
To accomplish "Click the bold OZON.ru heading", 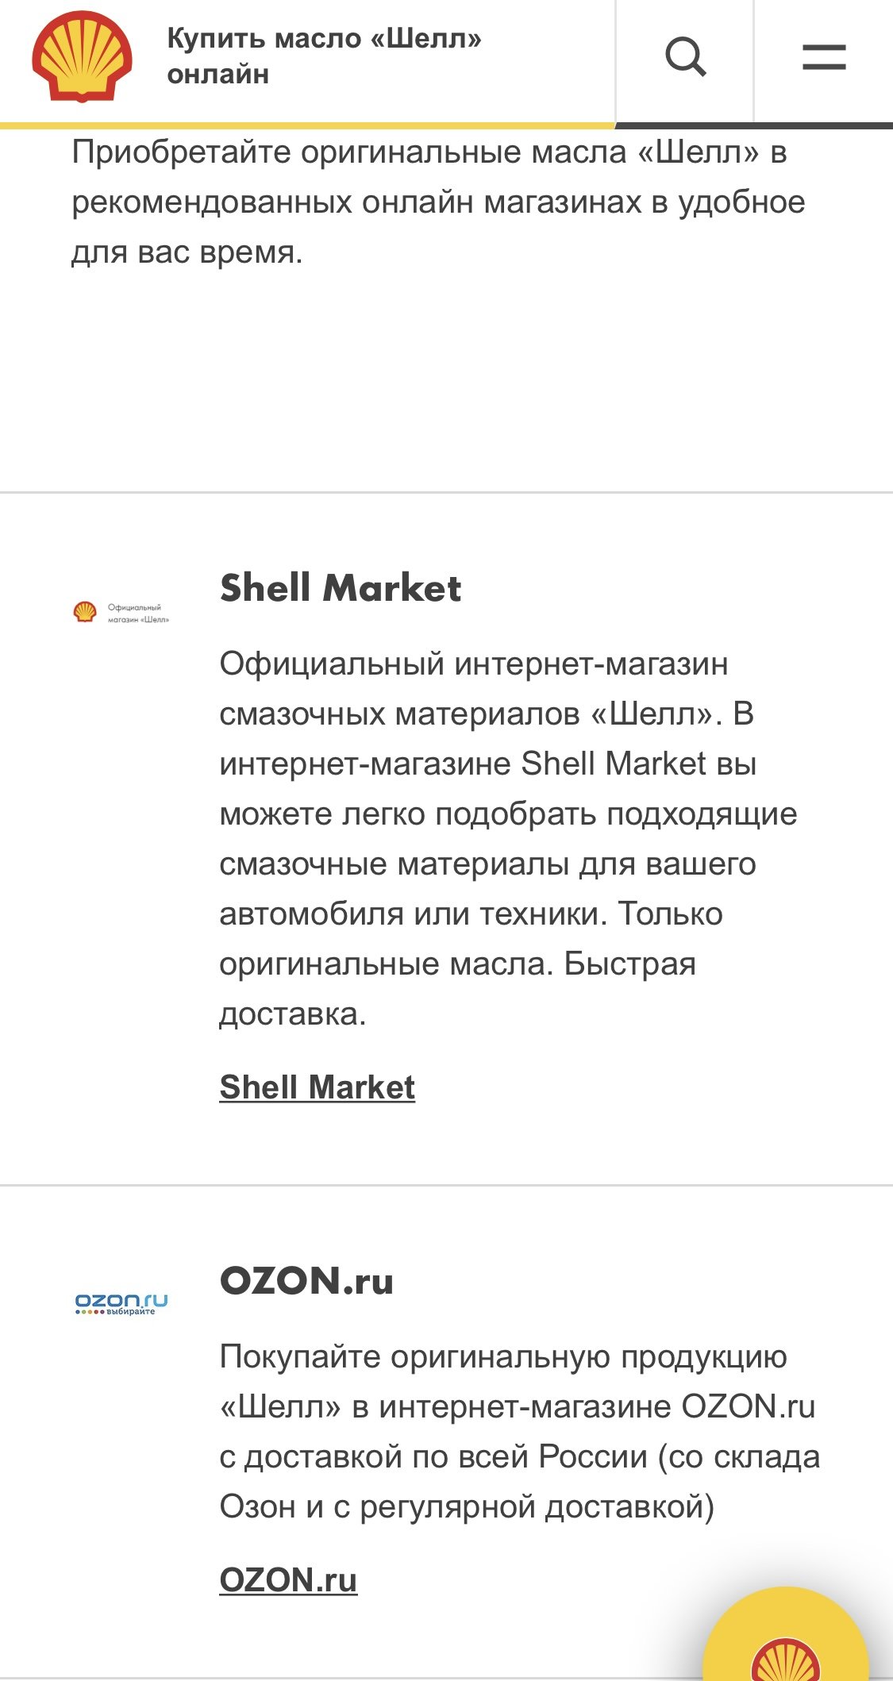I will tap(306, 1281).
